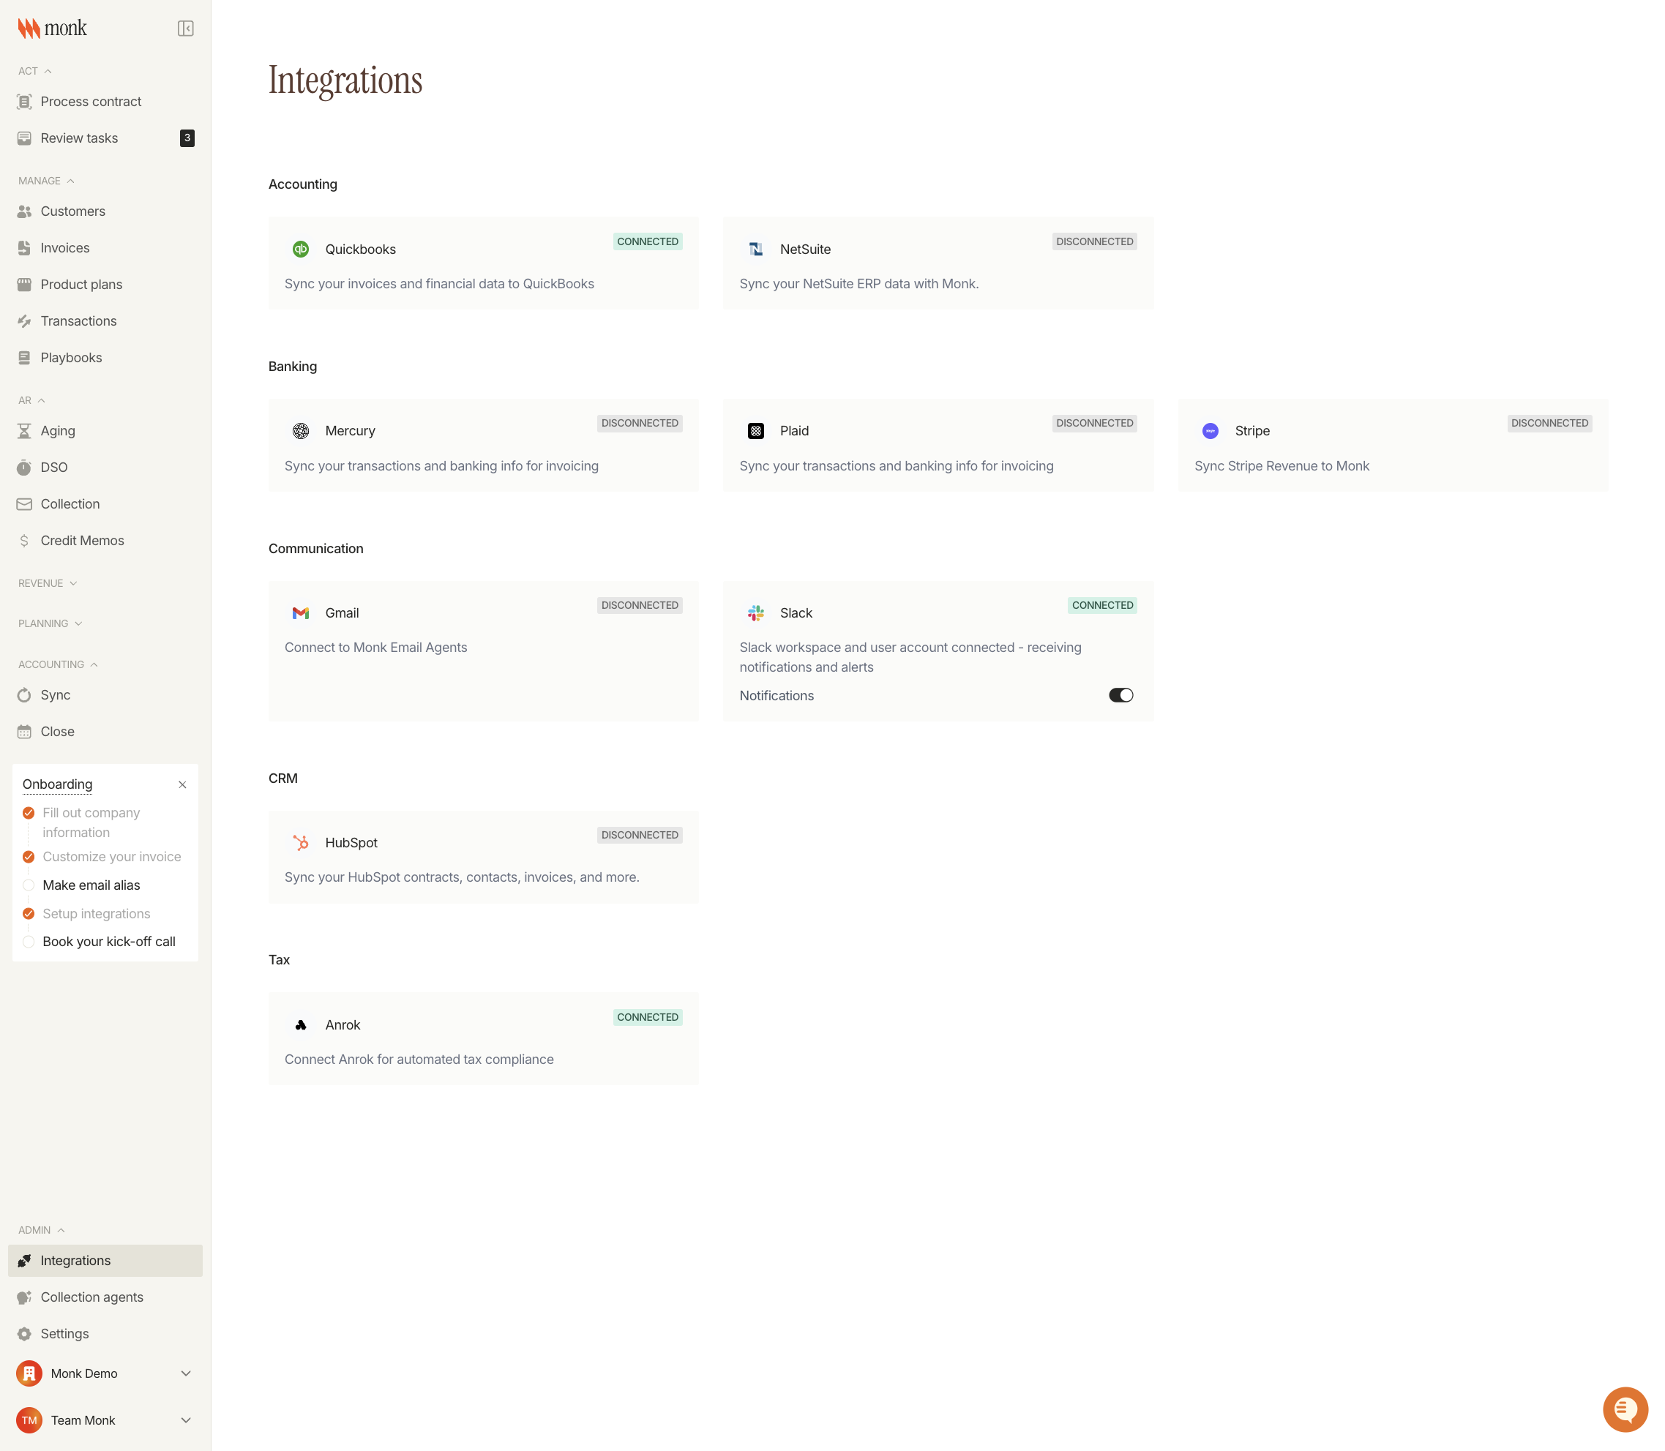
Task: Open the Playbooks page
Action: (71, 357)
